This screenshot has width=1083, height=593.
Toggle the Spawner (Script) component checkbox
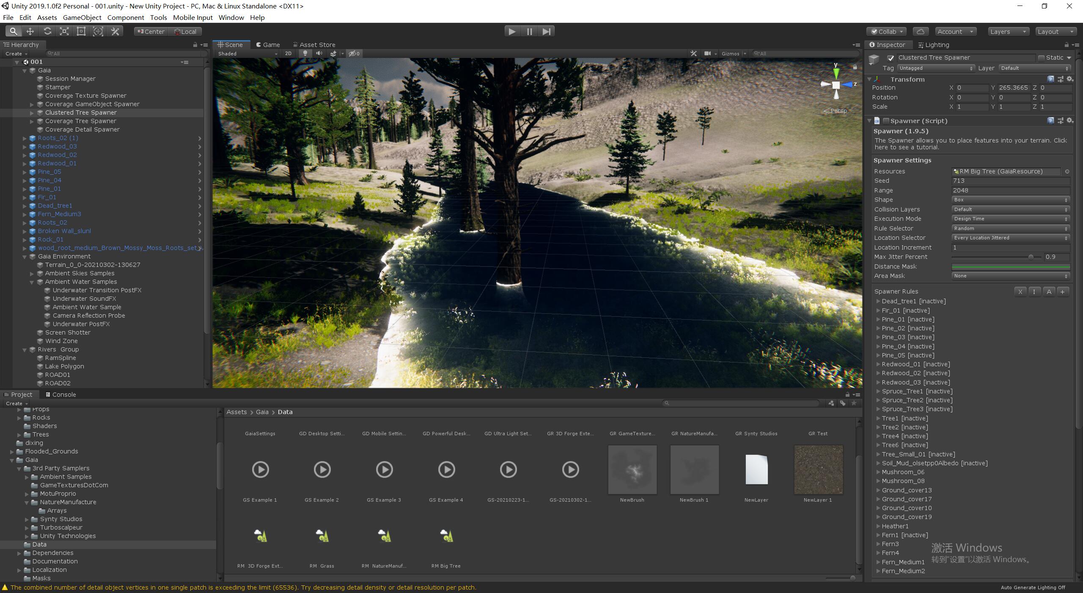886,121
